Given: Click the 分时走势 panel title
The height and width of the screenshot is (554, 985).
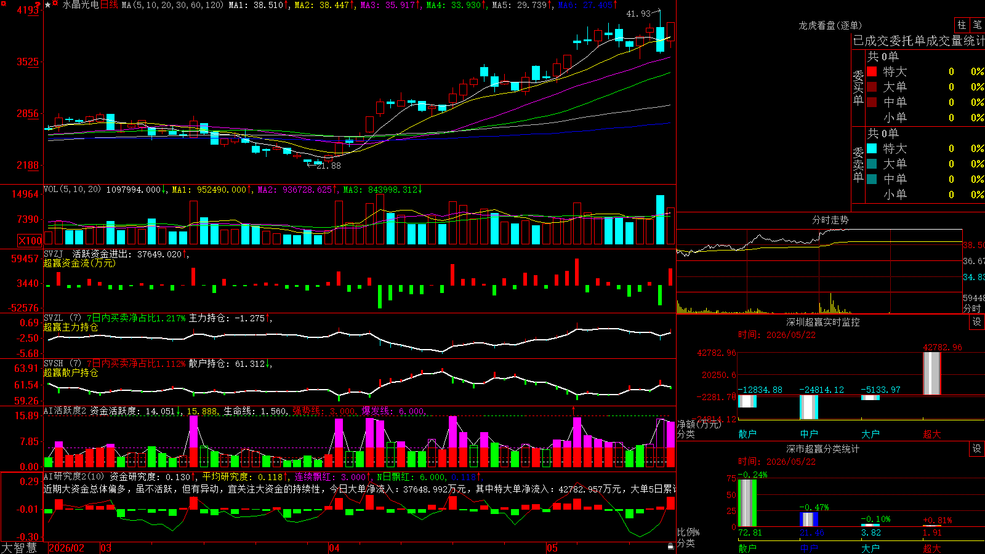Looking at the screenshot, I should (830, 220).
